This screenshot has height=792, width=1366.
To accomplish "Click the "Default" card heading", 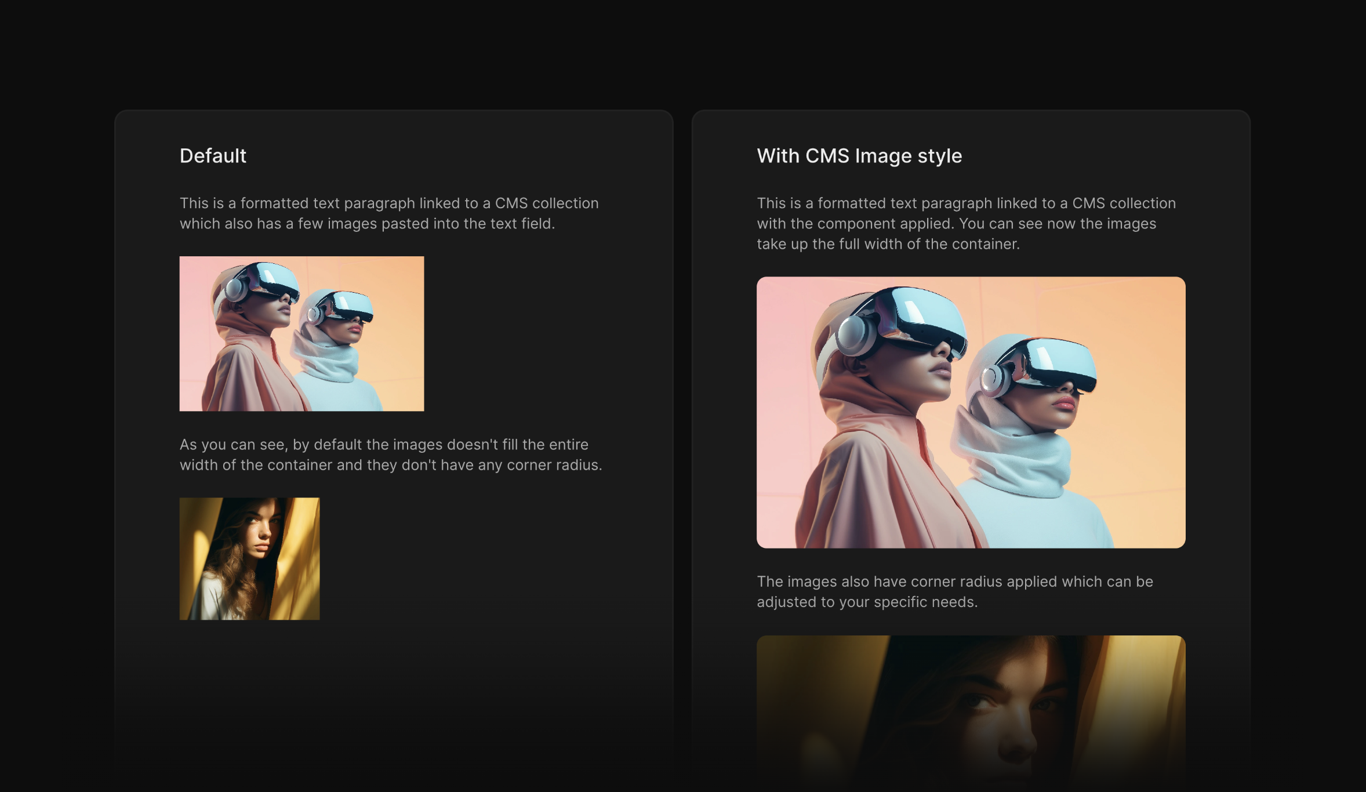I will point(212,155).
